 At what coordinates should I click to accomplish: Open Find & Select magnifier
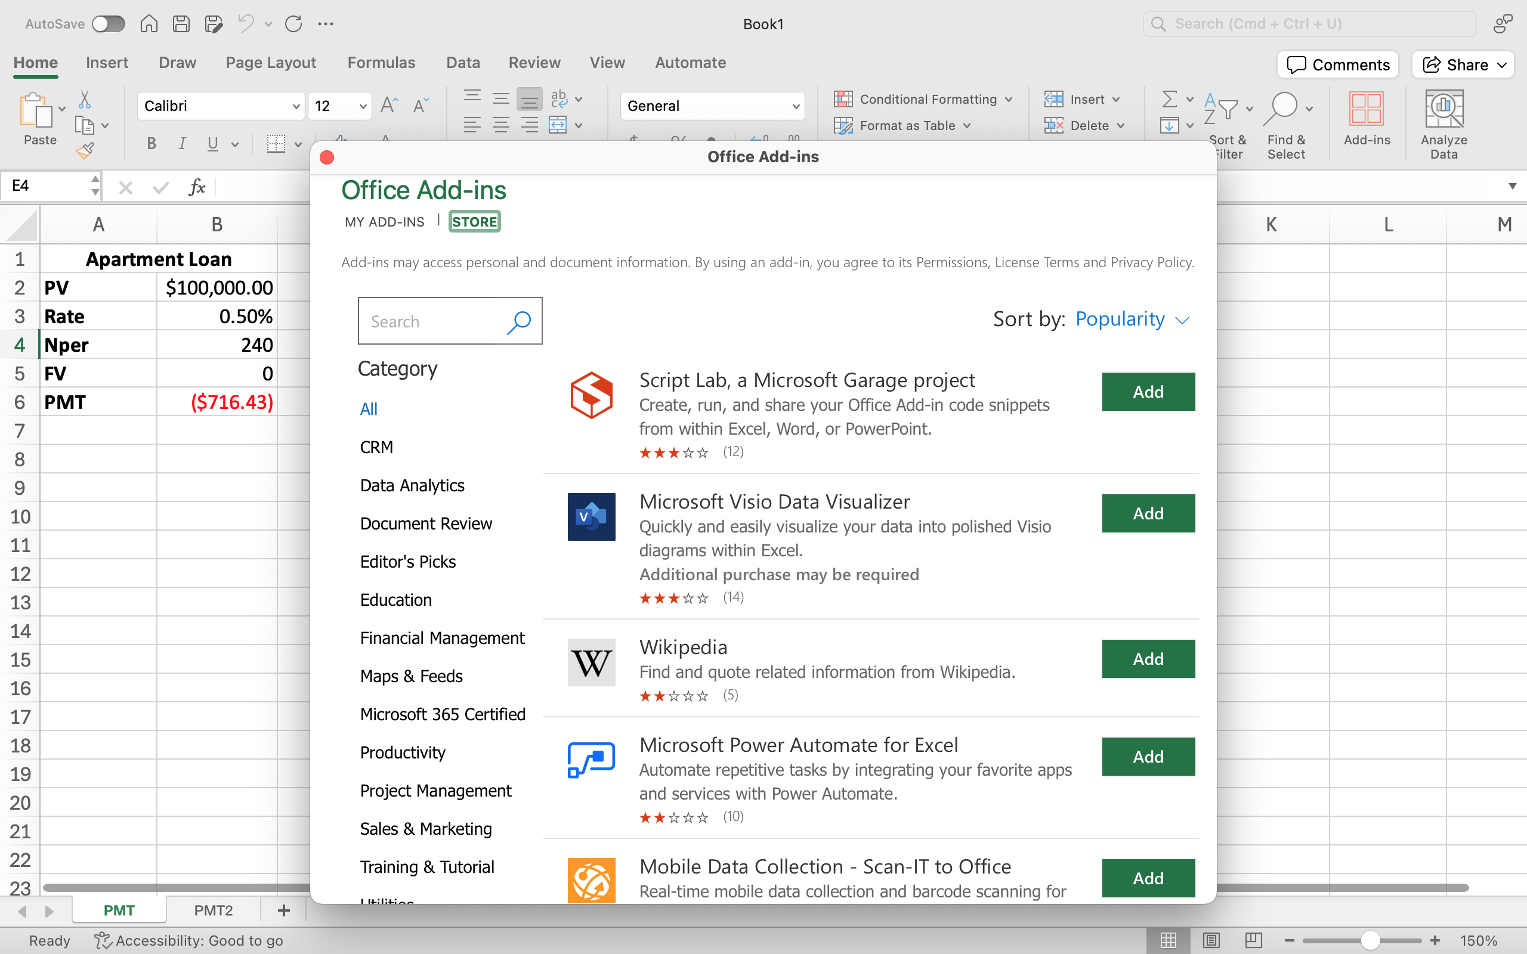1281,109
